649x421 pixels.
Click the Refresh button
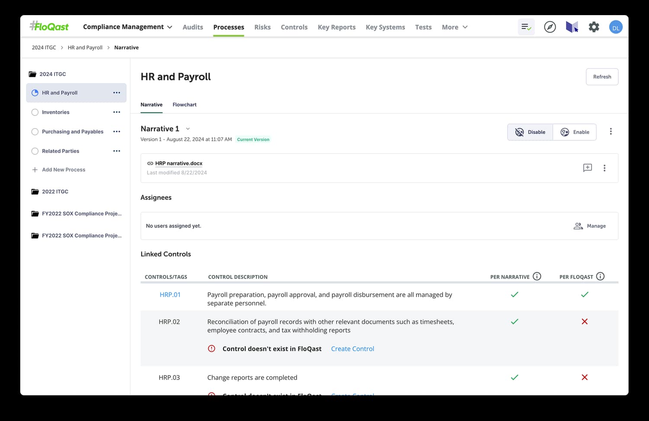point(602,77)
